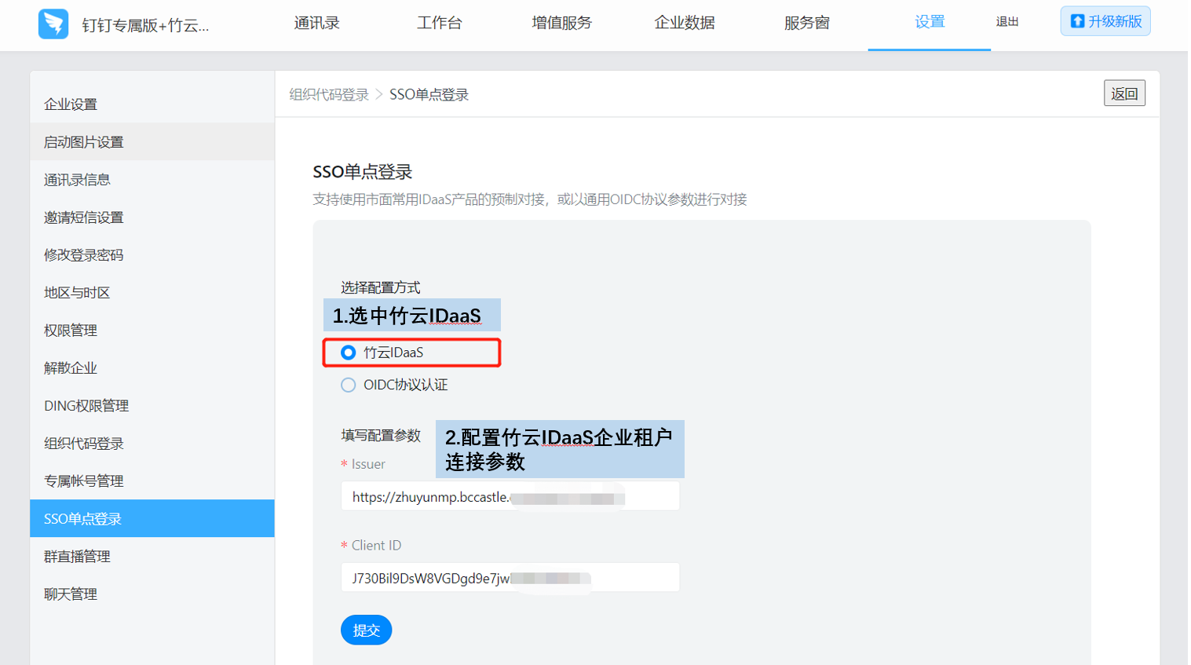Click the 返回 back button

pos(1124,93)
